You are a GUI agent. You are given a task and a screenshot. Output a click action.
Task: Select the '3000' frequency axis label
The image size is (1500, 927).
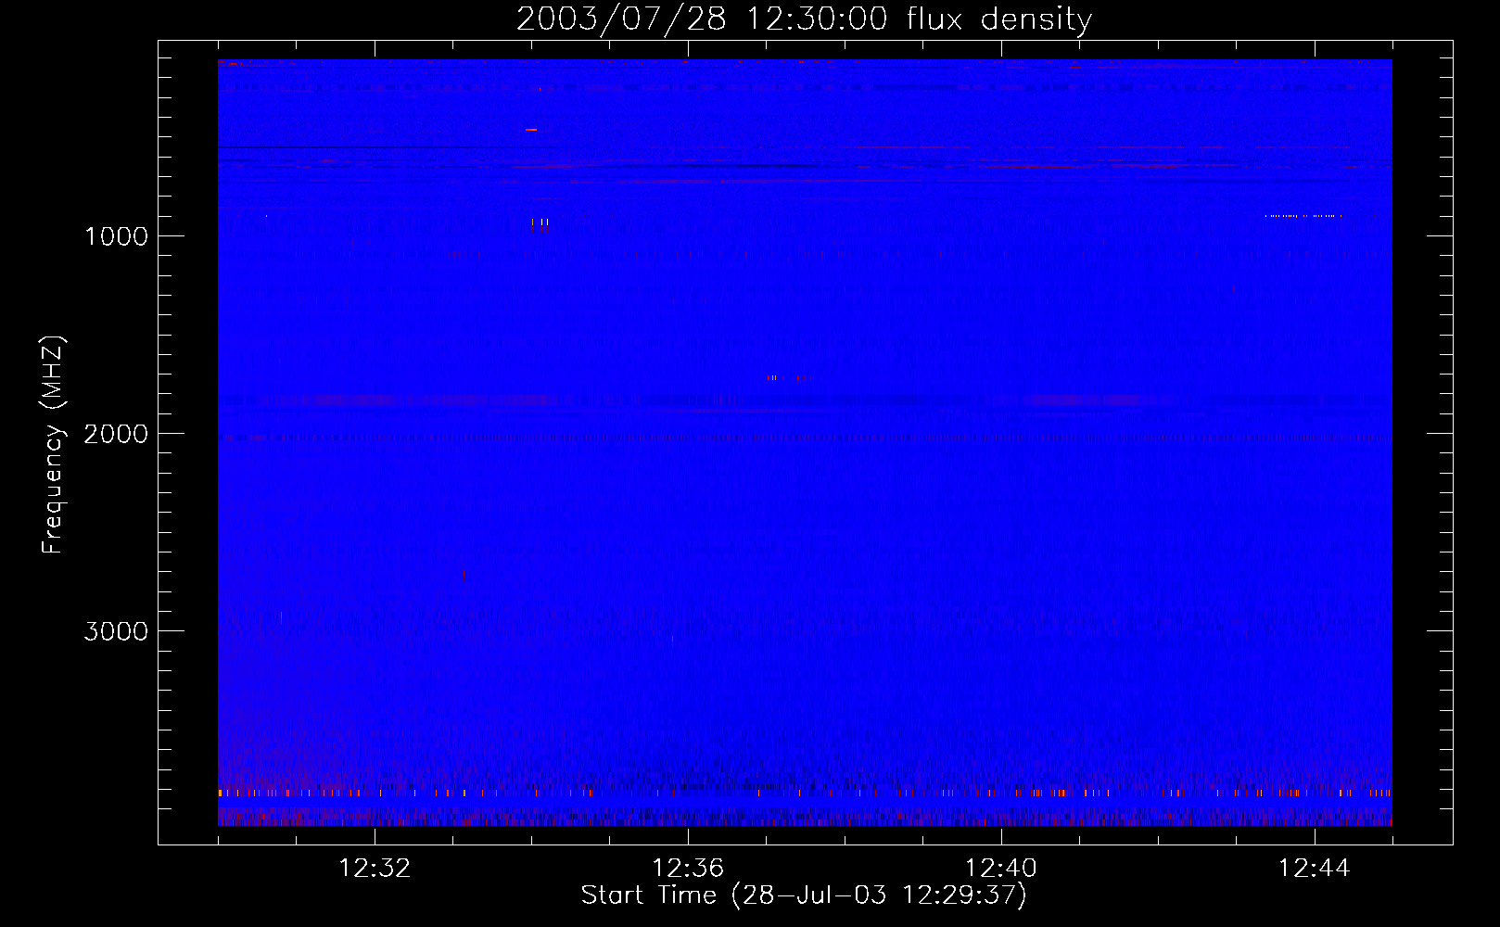tap(116, 631)
